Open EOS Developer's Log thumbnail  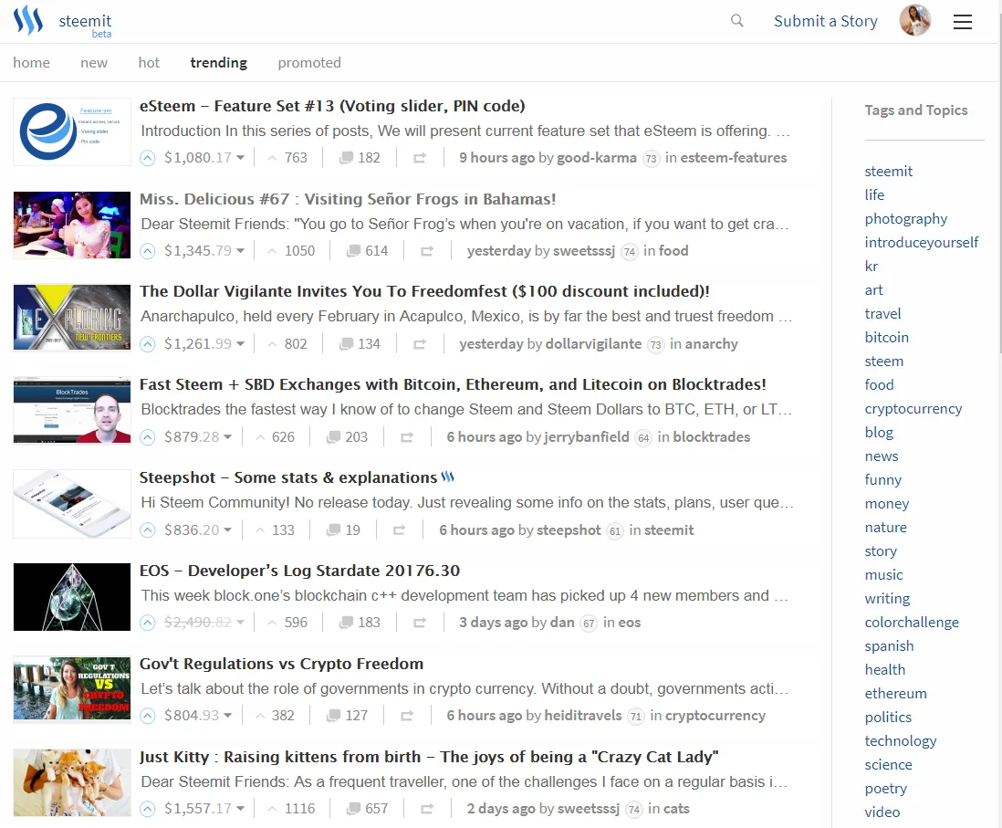pos(72,597)
